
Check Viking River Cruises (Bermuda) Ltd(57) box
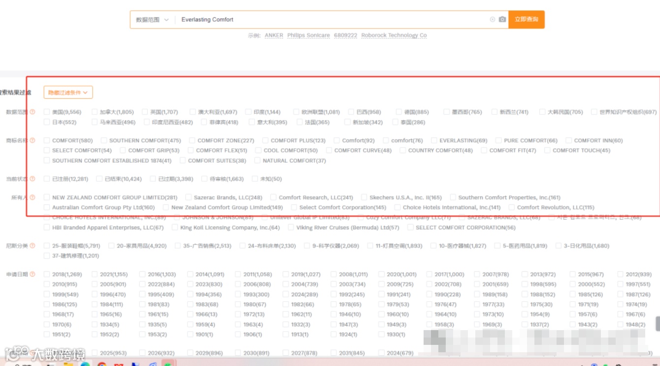pyautogui.click(x=291, y=227)
